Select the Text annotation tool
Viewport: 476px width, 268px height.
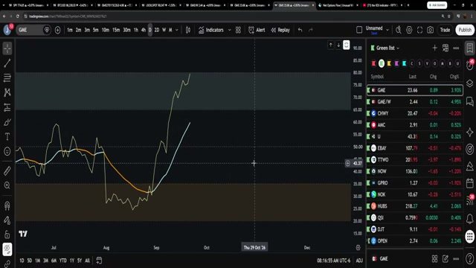coord(7,137)
